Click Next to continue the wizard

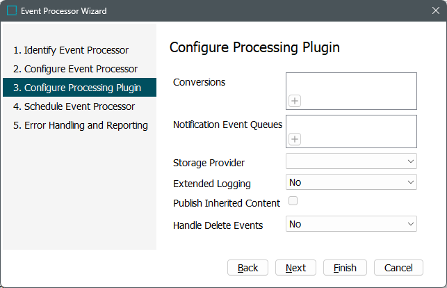click(x=295, y=268)
